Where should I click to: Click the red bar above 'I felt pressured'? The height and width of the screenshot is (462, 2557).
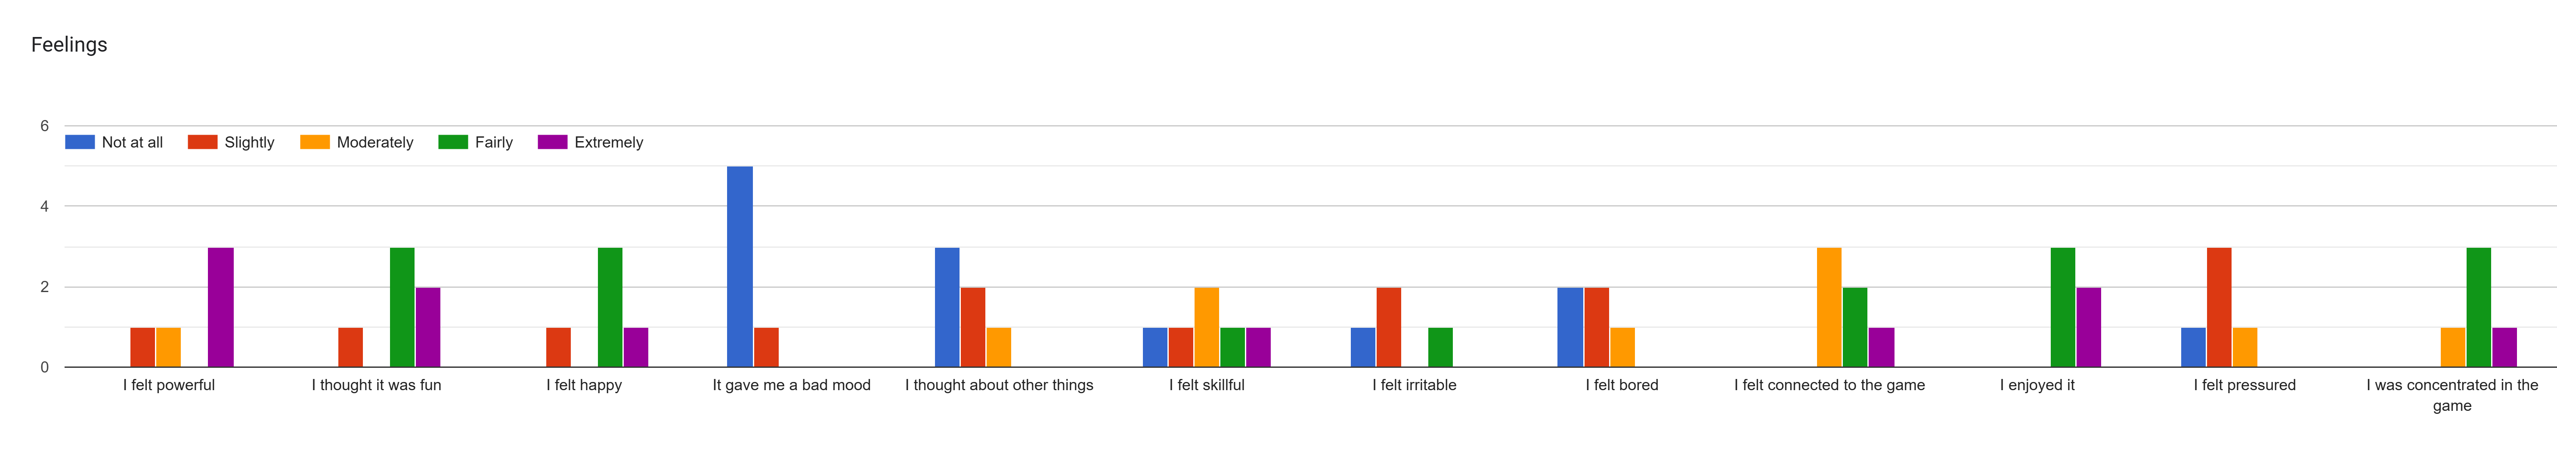[2219, 307]
